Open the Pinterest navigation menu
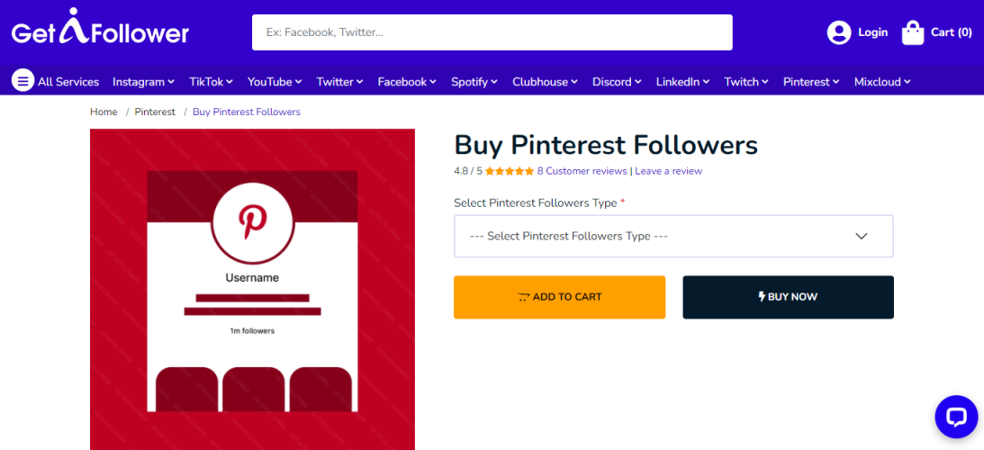 [x=811, y=82]
